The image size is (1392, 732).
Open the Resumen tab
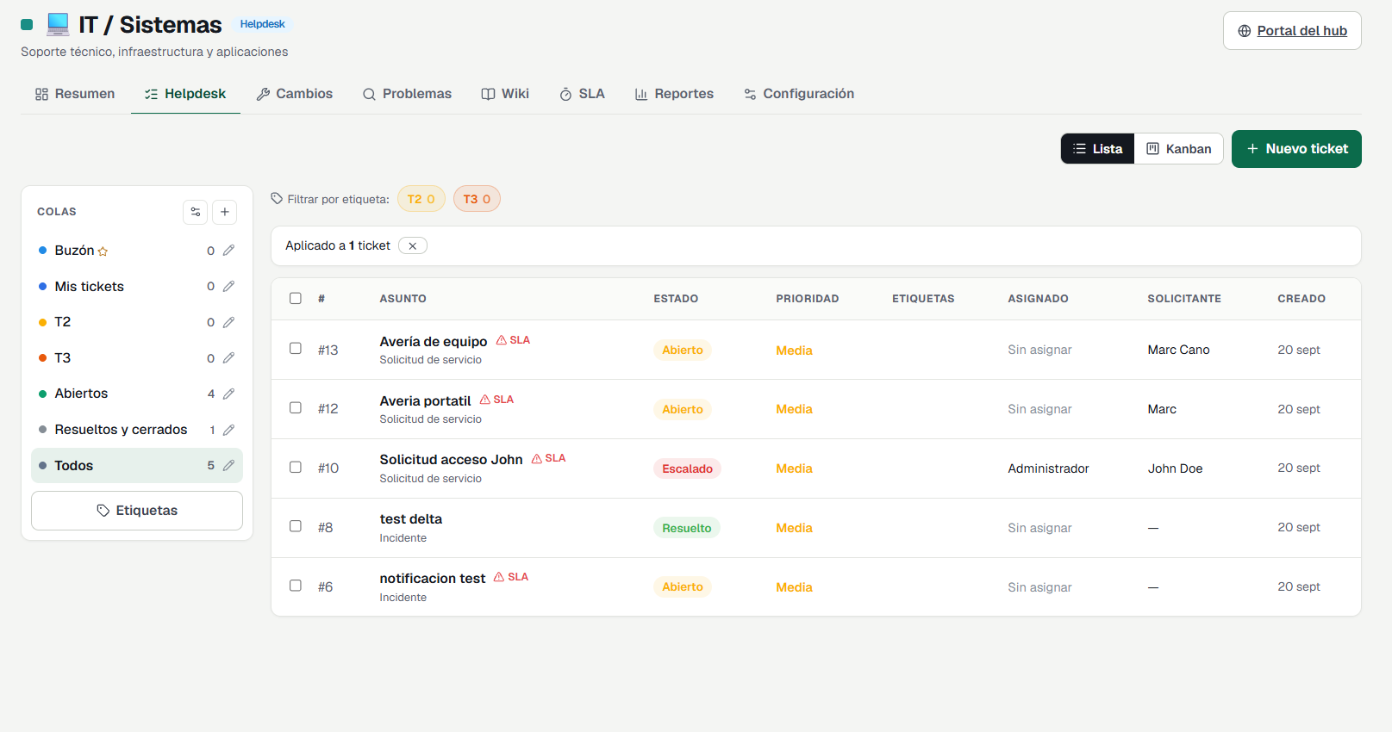[75, 94]
